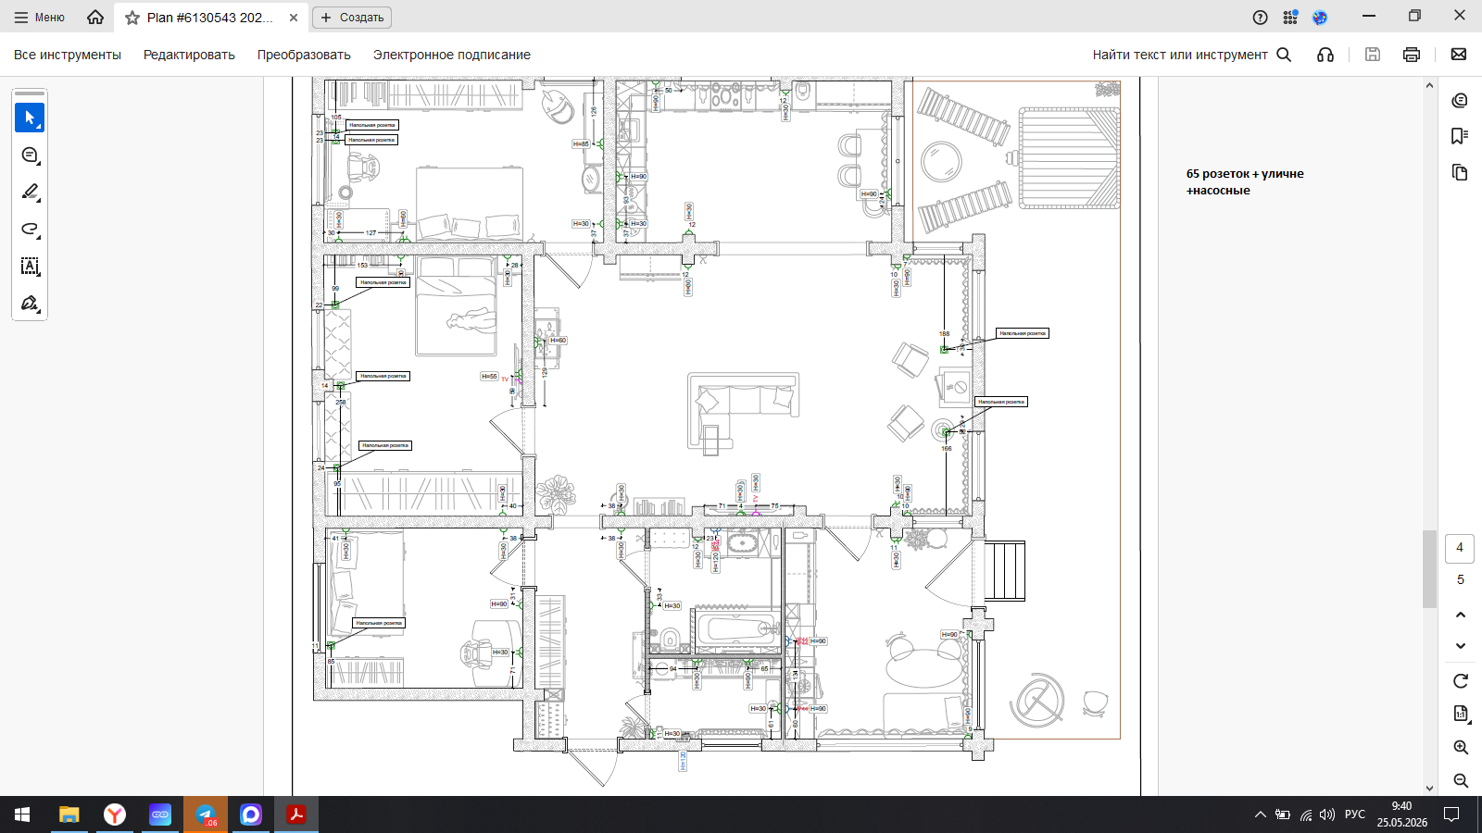Open Редактировать menu
The width and height of the screenshot is (1482, 833).
coord(189,55)
